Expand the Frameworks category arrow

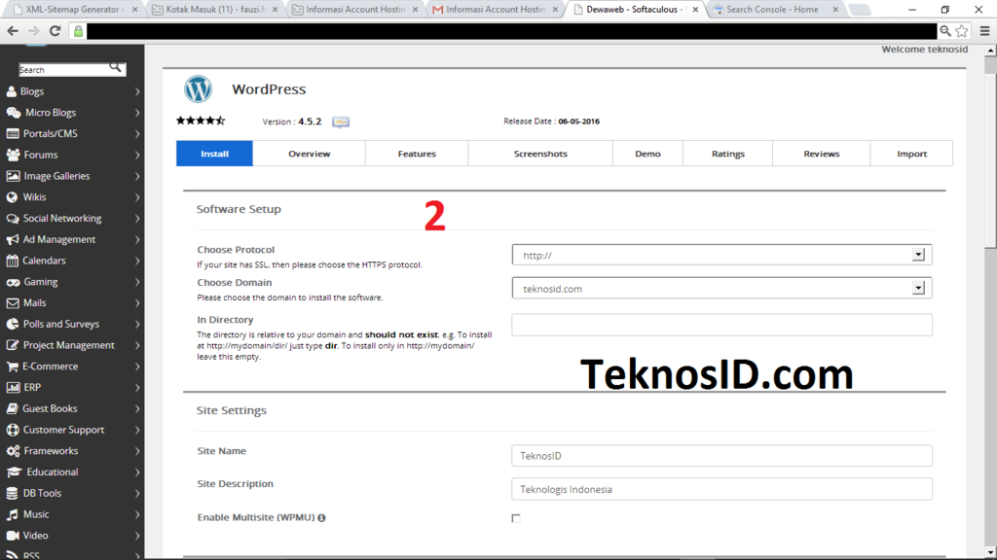[137, 451]
